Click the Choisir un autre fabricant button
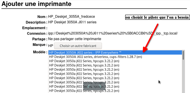Screen dimensions: 190x93 [78, 46]
